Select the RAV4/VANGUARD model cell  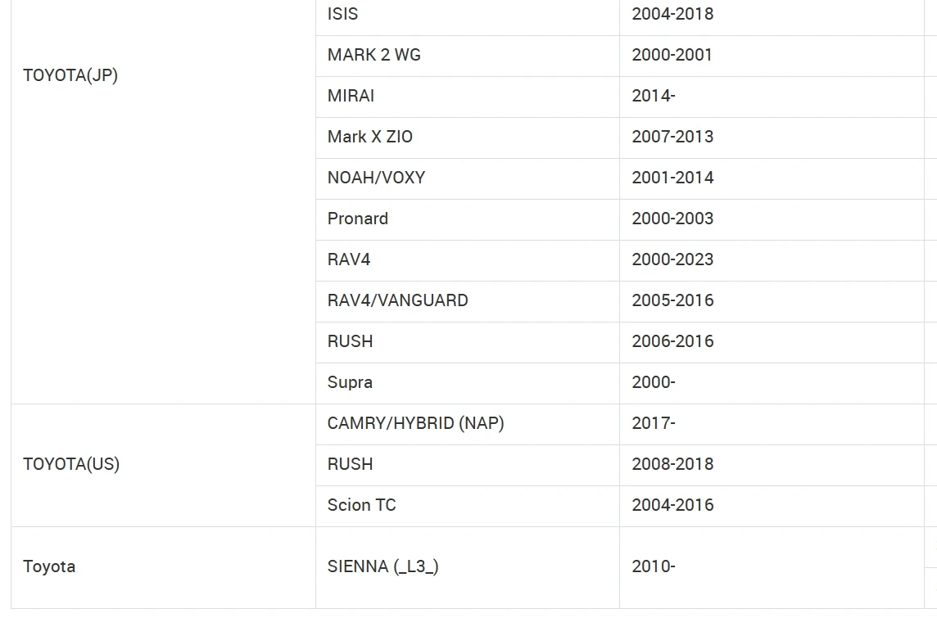coord(468,301)
